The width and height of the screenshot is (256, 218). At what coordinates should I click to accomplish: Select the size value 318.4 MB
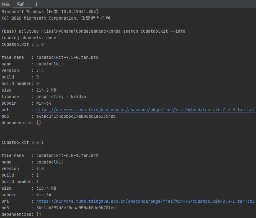[46, 188]
